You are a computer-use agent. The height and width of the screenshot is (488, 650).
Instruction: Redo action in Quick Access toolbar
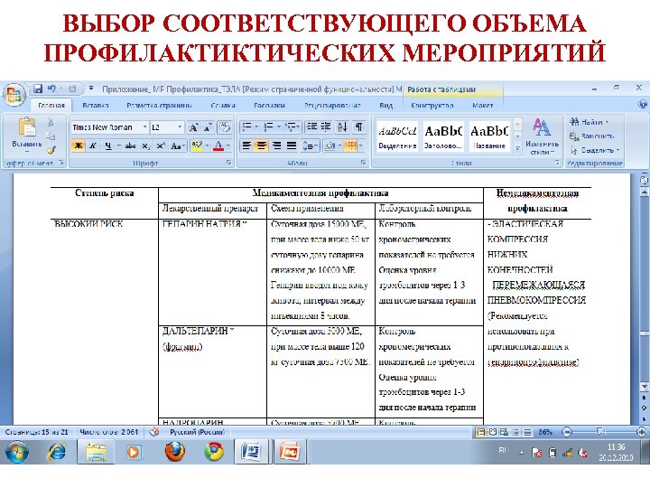point(72,89)
